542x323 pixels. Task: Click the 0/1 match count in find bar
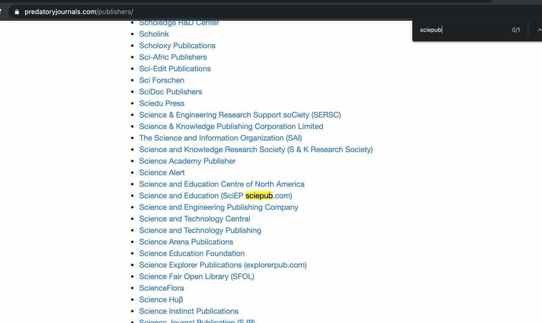[x=516, y=30]
